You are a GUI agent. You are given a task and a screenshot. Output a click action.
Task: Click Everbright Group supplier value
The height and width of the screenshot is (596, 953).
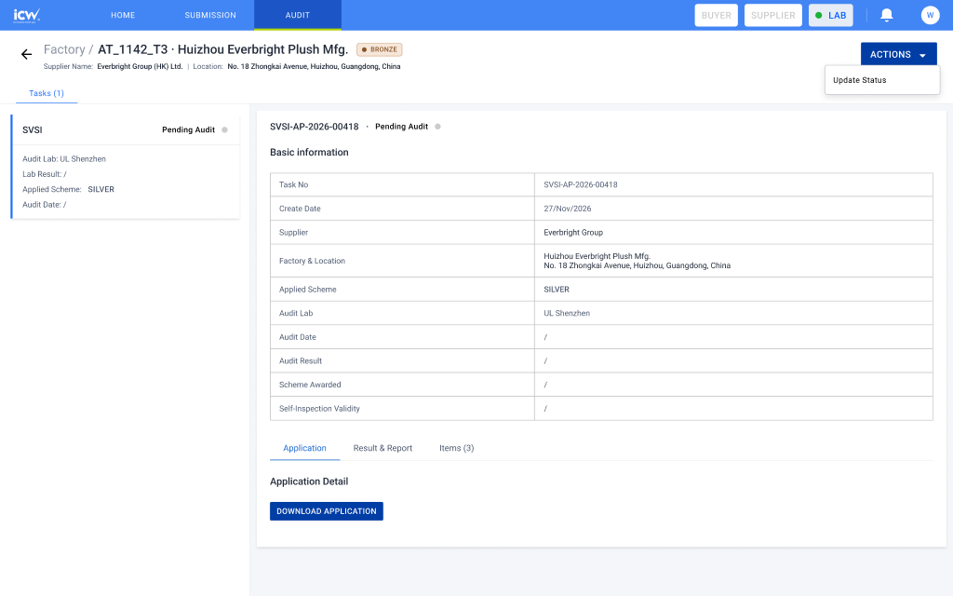coord(573,232)
